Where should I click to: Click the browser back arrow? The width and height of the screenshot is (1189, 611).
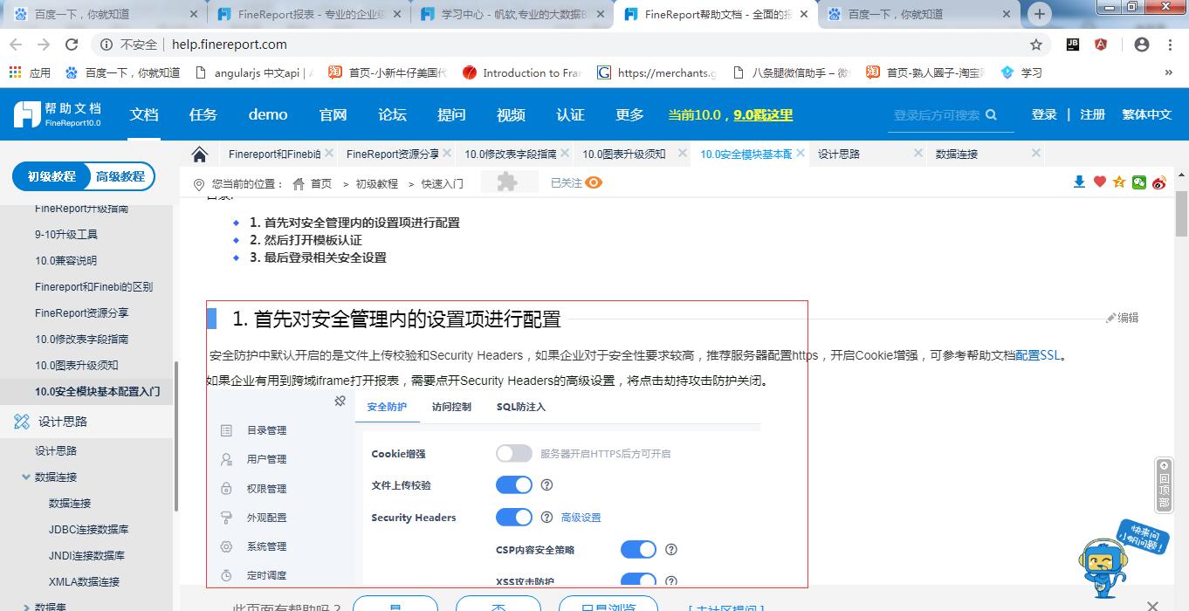coord(16,45)
